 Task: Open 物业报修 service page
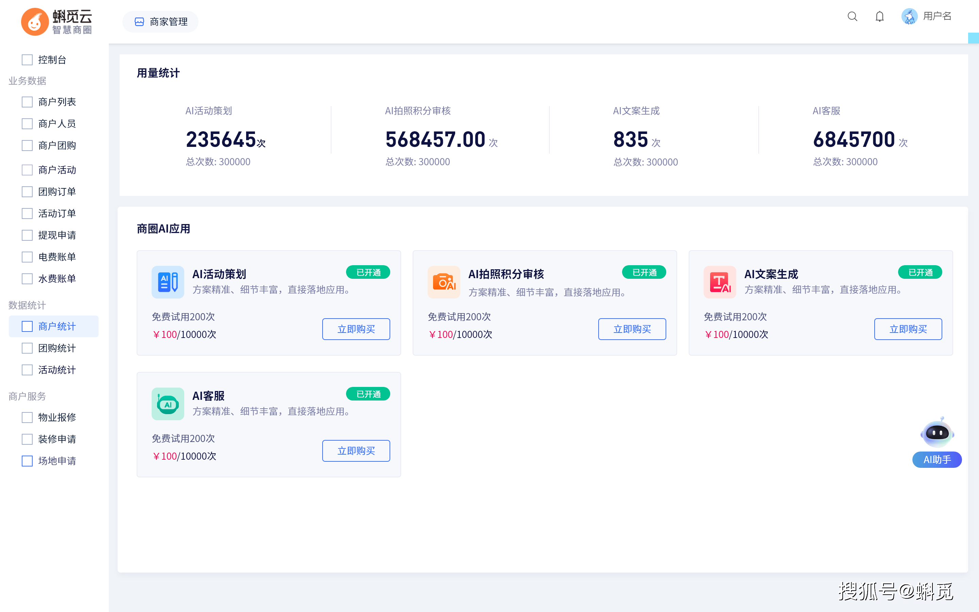(x=57, y=418)
